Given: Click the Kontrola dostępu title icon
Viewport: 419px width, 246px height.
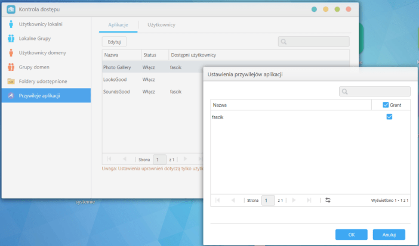Looking at the screenshot, I should [11, 10].
